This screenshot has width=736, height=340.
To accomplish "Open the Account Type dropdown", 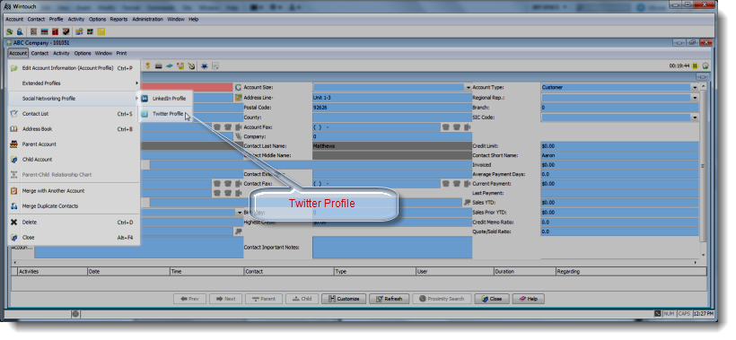I will click(694, 88).
